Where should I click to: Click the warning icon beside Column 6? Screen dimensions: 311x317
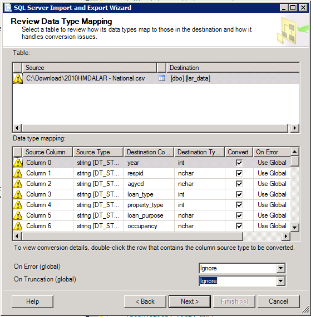tap(18, 226)
